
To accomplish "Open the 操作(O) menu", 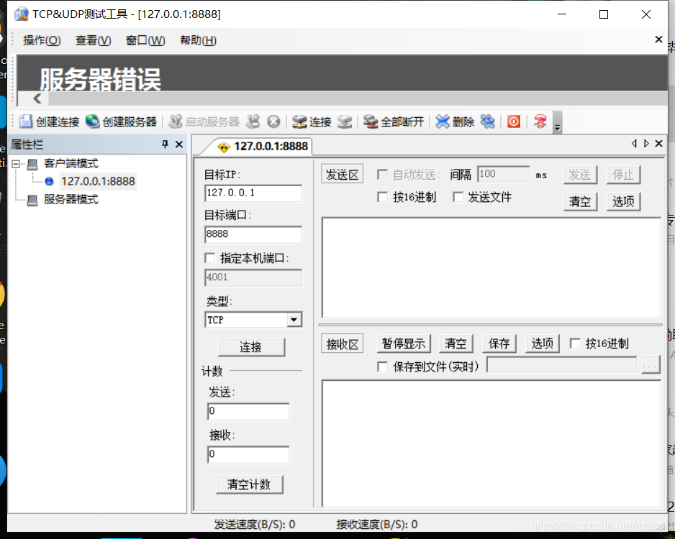I will click(x=42, y=40).
